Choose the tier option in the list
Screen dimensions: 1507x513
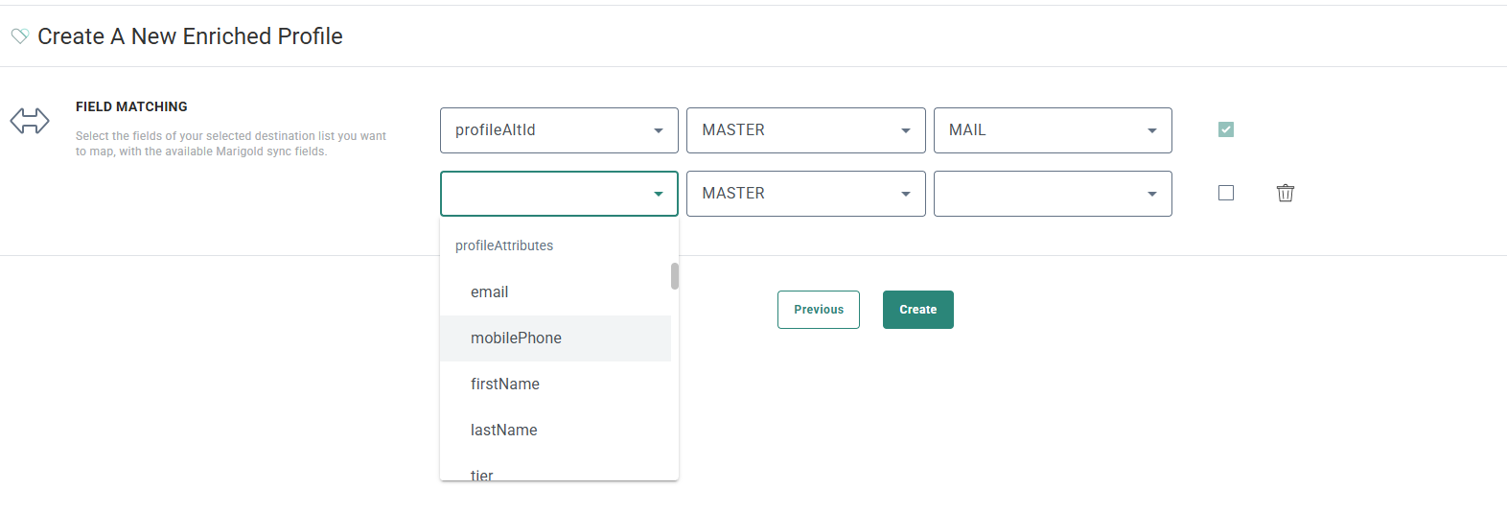click(x=482, y=474)
